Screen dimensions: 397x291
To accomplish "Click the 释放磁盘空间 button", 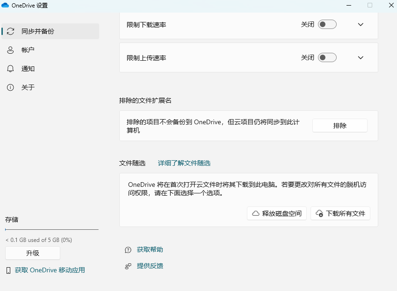I will tap(277, 213).
